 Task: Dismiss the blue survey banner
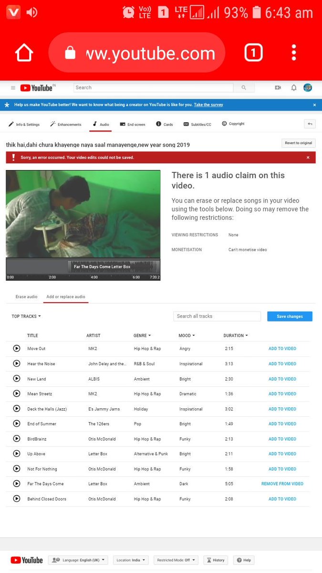(314, 105)
